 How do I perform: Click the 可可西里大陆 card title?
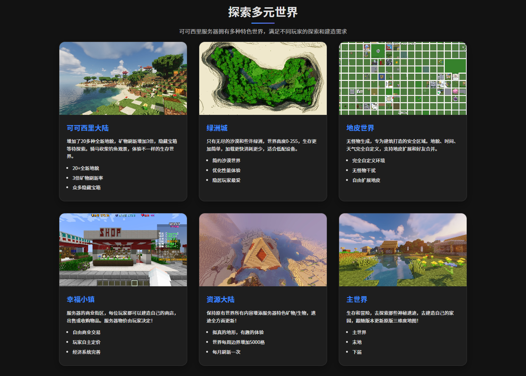click(88, 128)
